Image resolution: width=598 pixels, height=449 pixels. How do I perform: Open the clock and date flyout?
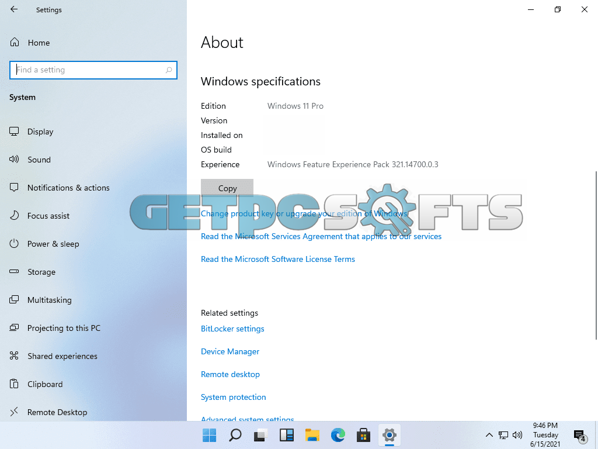pyautogui.click(x=545, y=435)
